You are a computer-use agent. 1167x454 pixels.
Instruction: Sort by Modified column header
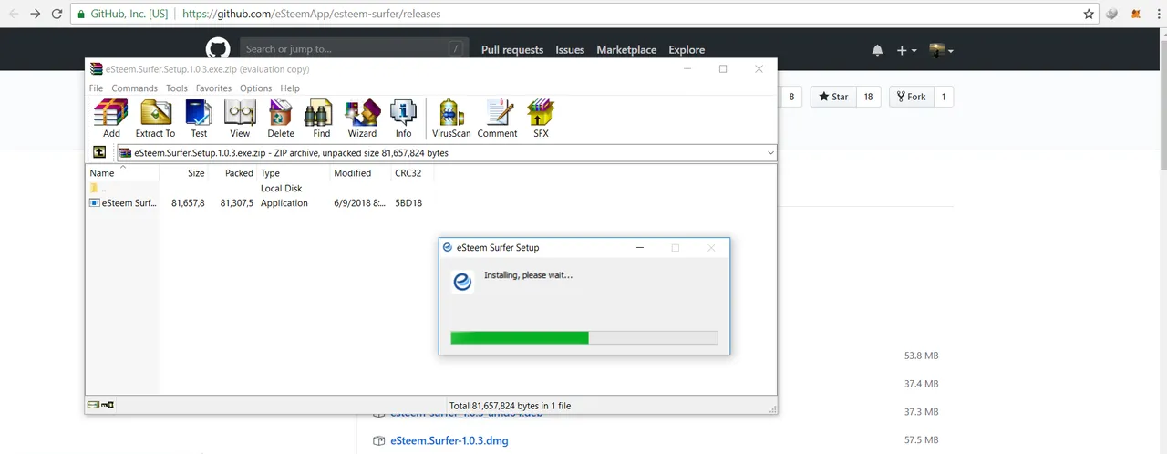361,173
